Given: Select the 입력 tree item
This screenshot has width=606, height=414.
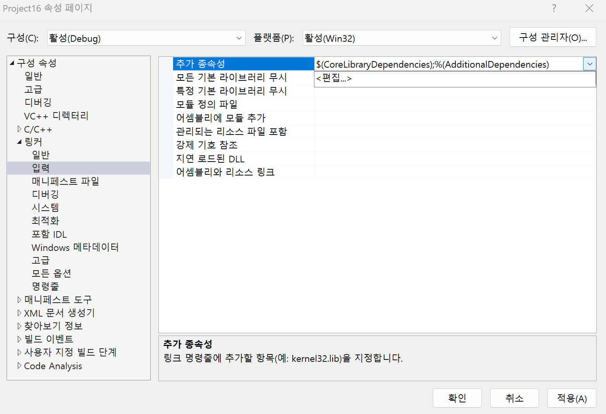Looking at the screenshot, I should [41, 168].
